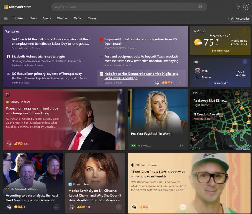
Task: React to Monica Lewinsky People story
Action: point(72,207)
